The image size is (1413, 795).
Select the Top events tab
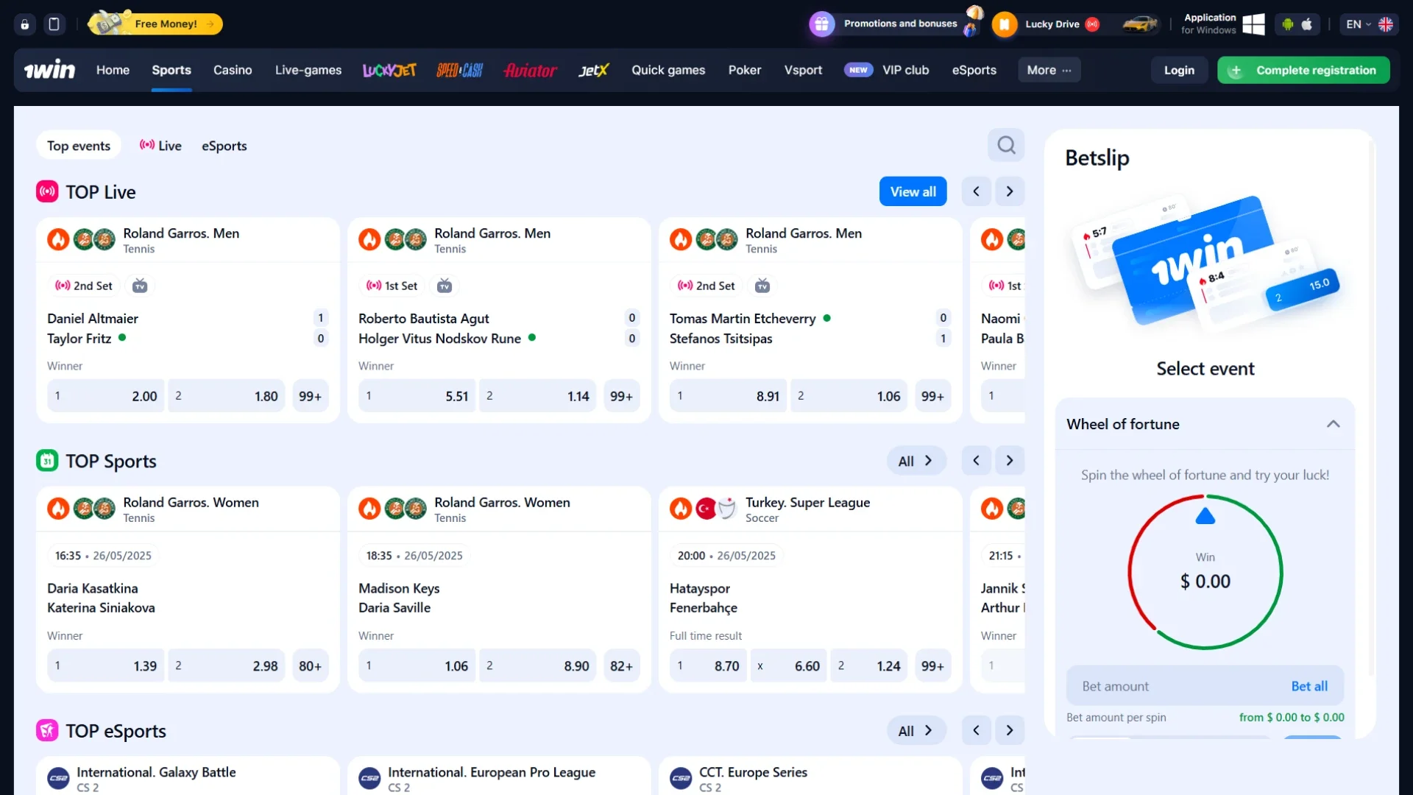(x=79, y=146)
